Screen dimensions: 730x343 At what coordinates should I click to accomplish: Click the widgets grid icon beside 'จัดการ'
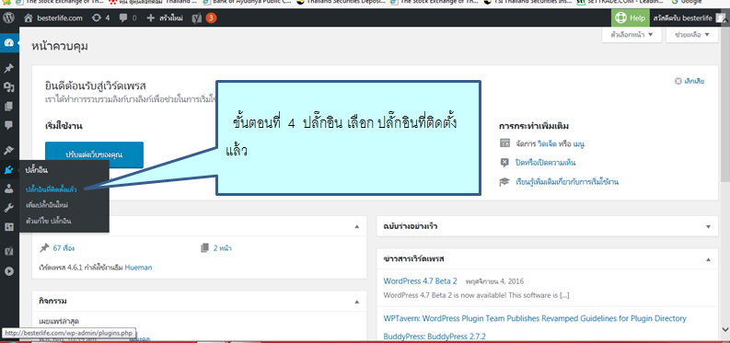pyautogui.click(x=504, y=143)
